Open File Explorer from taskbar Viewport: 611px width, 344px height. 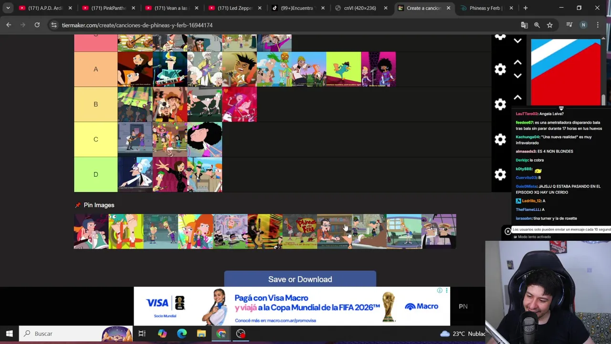(x=201, y=333)
